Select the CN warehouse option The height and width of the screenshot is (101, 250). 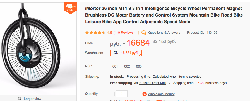coord(126,53)
